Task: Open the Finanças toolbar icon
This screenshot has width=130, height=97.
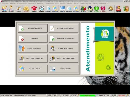Action: point(83,9)
